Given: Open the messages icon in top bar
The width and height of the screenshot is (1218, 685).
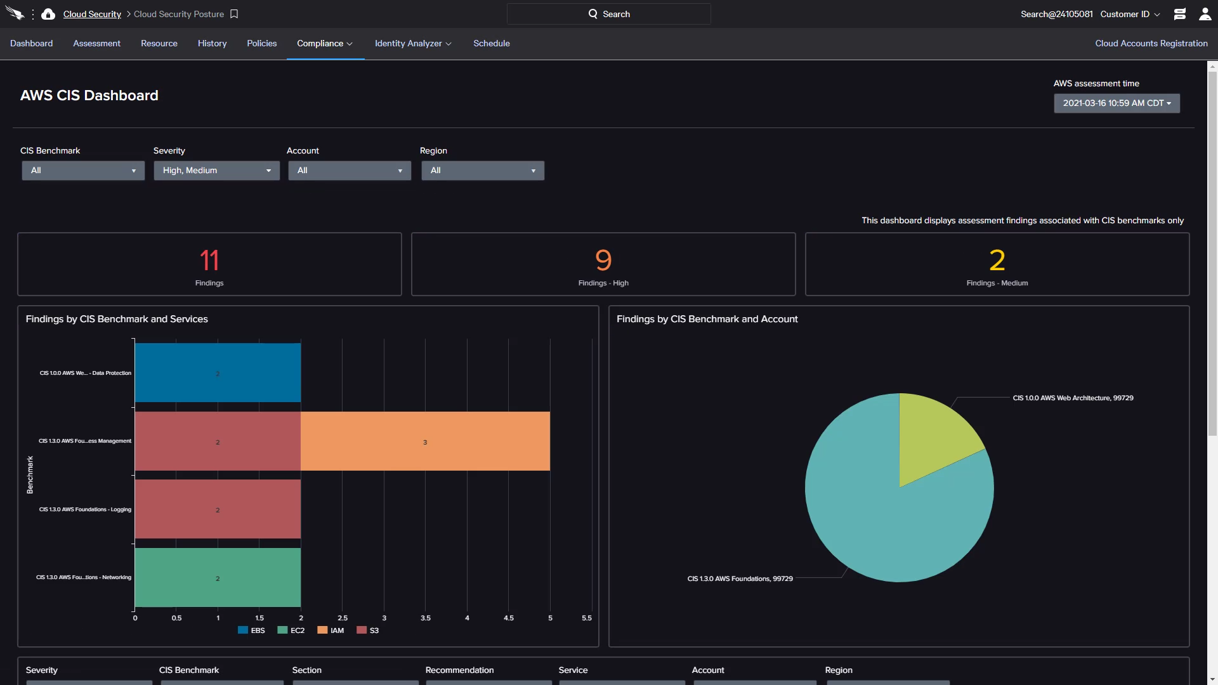Looking at the screenshot, I should point(1180,14).
